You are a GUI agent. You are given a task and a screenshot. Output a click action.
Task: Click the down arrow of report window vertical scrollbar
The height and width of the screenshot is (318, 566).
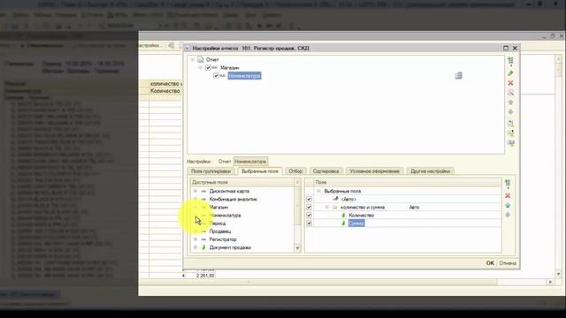[x=558, y=275]
